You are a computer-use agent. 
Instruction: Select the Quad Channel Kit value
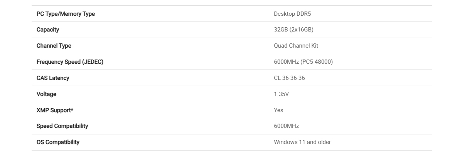(296, 46)
